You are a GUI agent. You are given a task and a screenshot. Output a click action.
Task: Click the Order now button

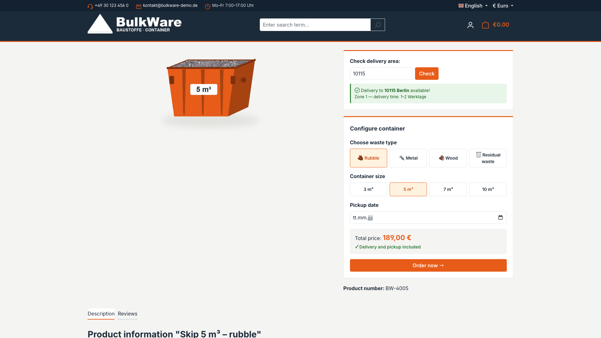428,265
